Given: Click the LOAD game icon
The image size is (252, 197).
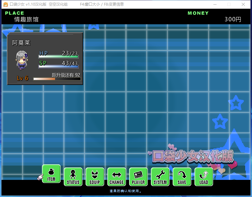Looking at the screenshot, I should click(x=204, y=177).
